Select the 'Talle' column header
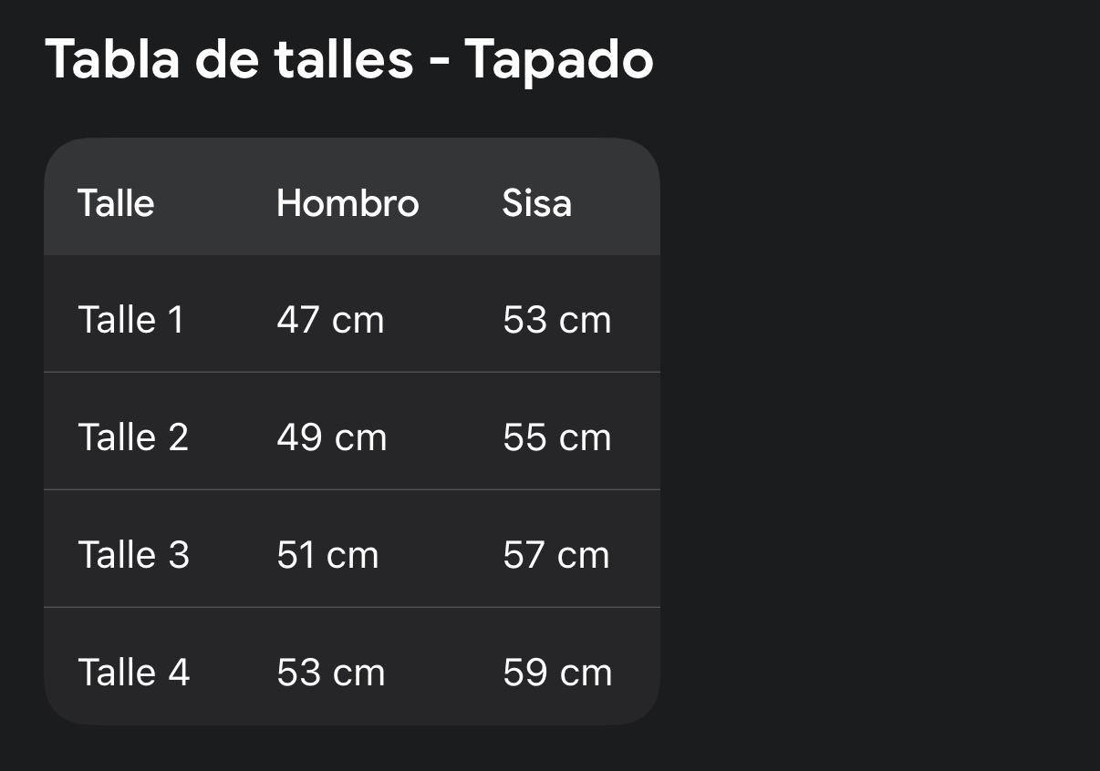1100x771 pixels. 116,202
